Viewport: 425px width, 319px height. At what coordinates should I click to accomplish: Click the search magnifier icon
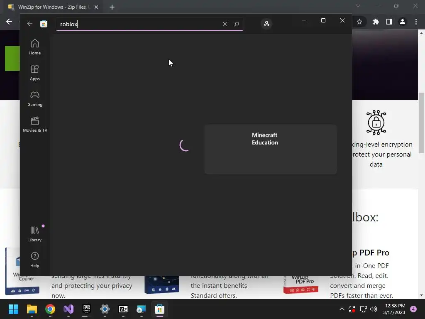[236, 24]
